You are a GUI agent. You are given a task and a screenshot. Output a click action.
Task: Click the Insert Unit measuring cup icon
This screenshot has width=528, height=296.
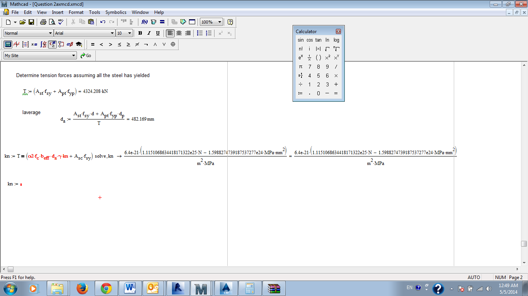153,22
